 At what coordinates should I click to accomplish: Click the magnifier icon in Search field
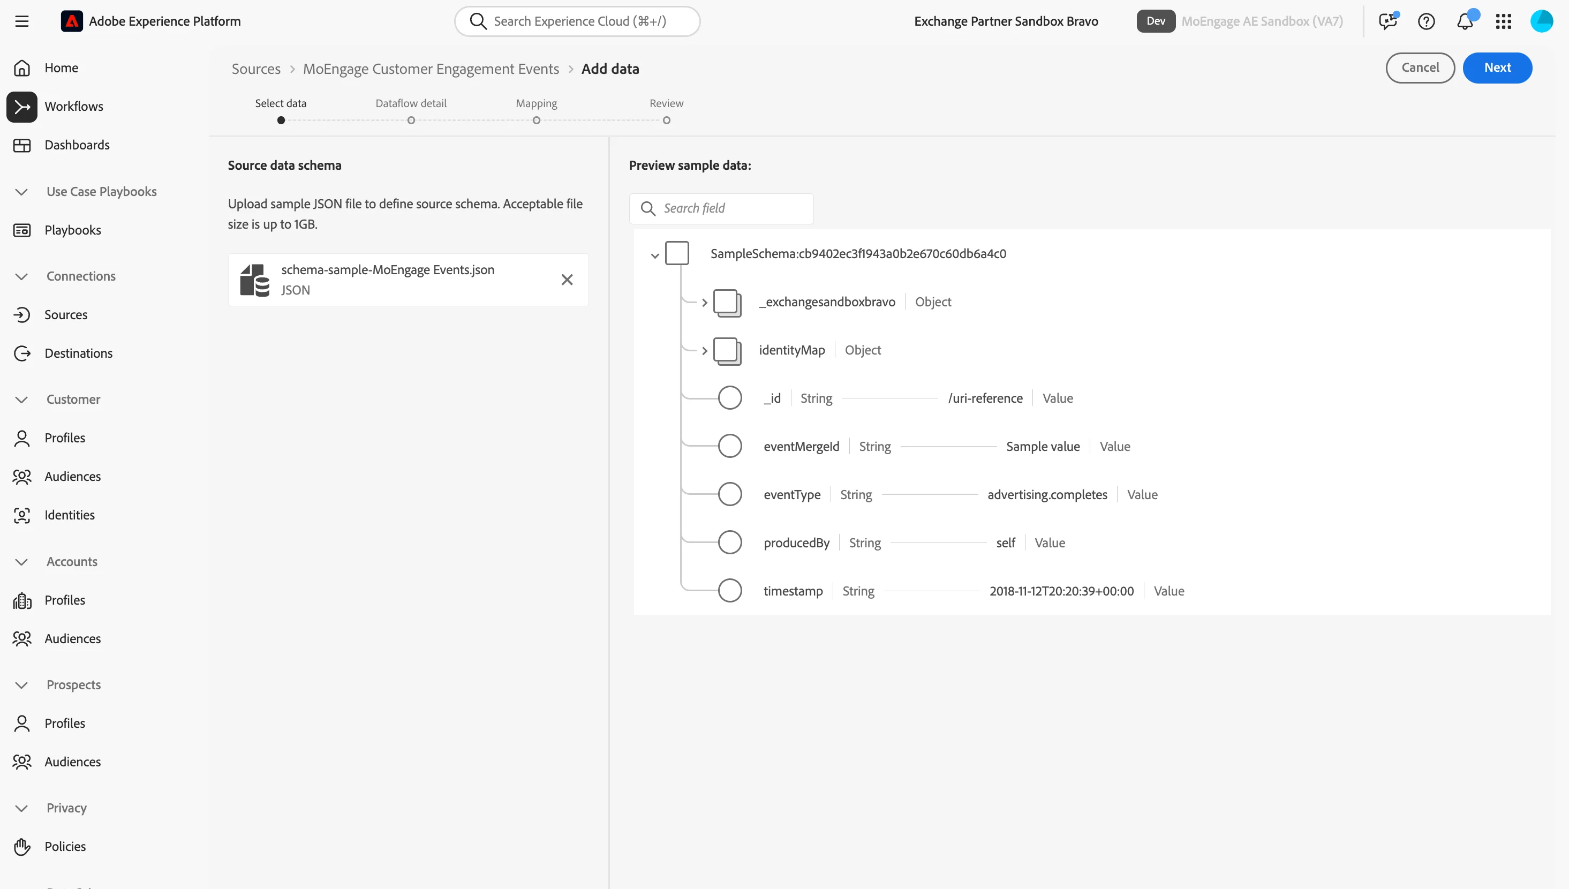pyautogui.click(x=648, y=209)
